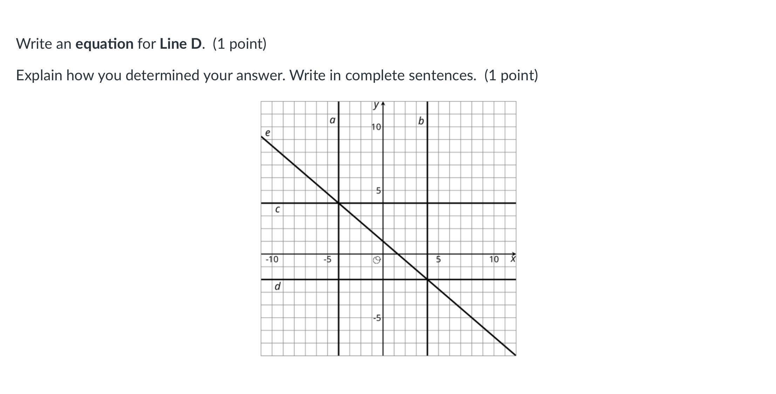Viewport: 776px width, 394px height.
Task: Click the 10 tick label on x-axis
Action: click(x=493, y=259)
